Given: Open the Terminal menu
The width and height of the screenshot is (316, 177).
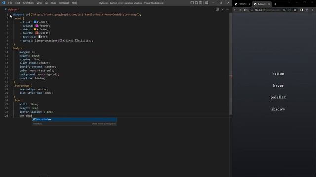Looking at the screenshot, I should 64,3.
